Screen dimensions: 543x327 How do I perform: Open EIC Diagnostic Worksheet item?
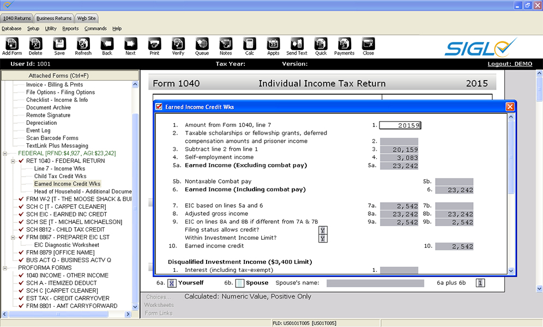pyautogui.click(x=67, y=245)
